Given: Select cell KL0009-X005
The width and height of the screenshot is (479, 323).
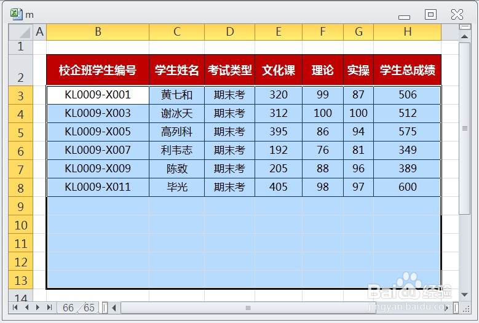Looking at the screenshot, I should [x=98, y=132].
